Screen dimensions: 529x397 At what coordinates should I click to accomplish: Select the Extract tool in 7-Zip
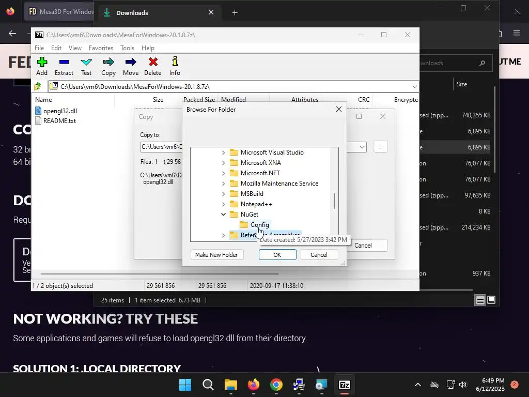[64, 66]
